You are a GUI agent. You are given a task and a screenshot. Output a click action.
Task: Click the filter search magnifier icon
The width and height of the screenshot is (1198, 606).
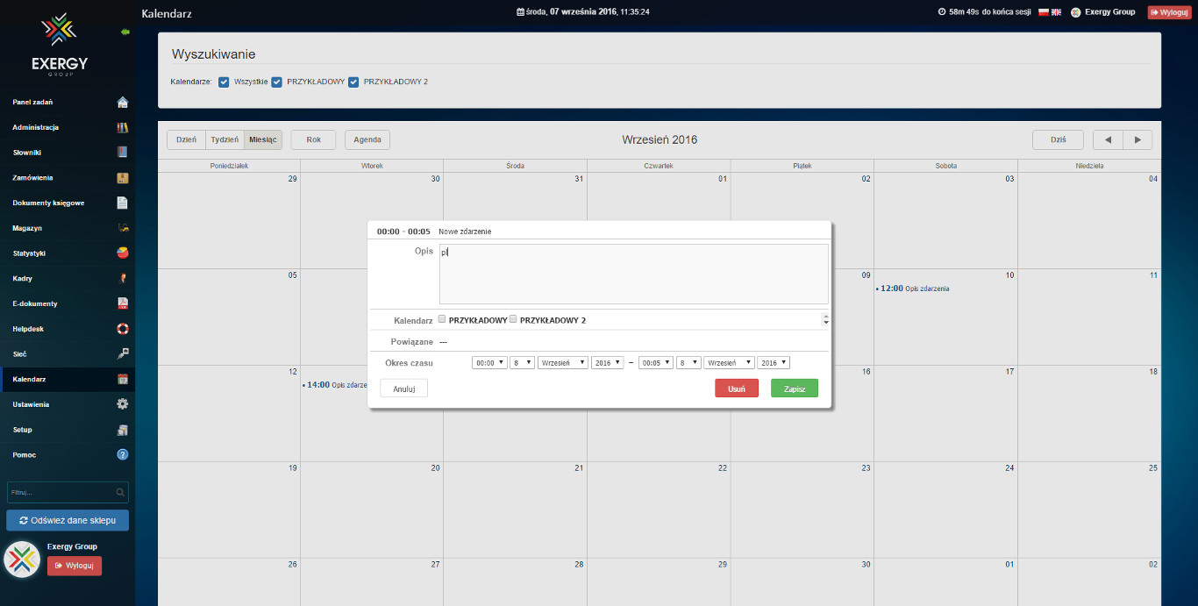[120, 492]
